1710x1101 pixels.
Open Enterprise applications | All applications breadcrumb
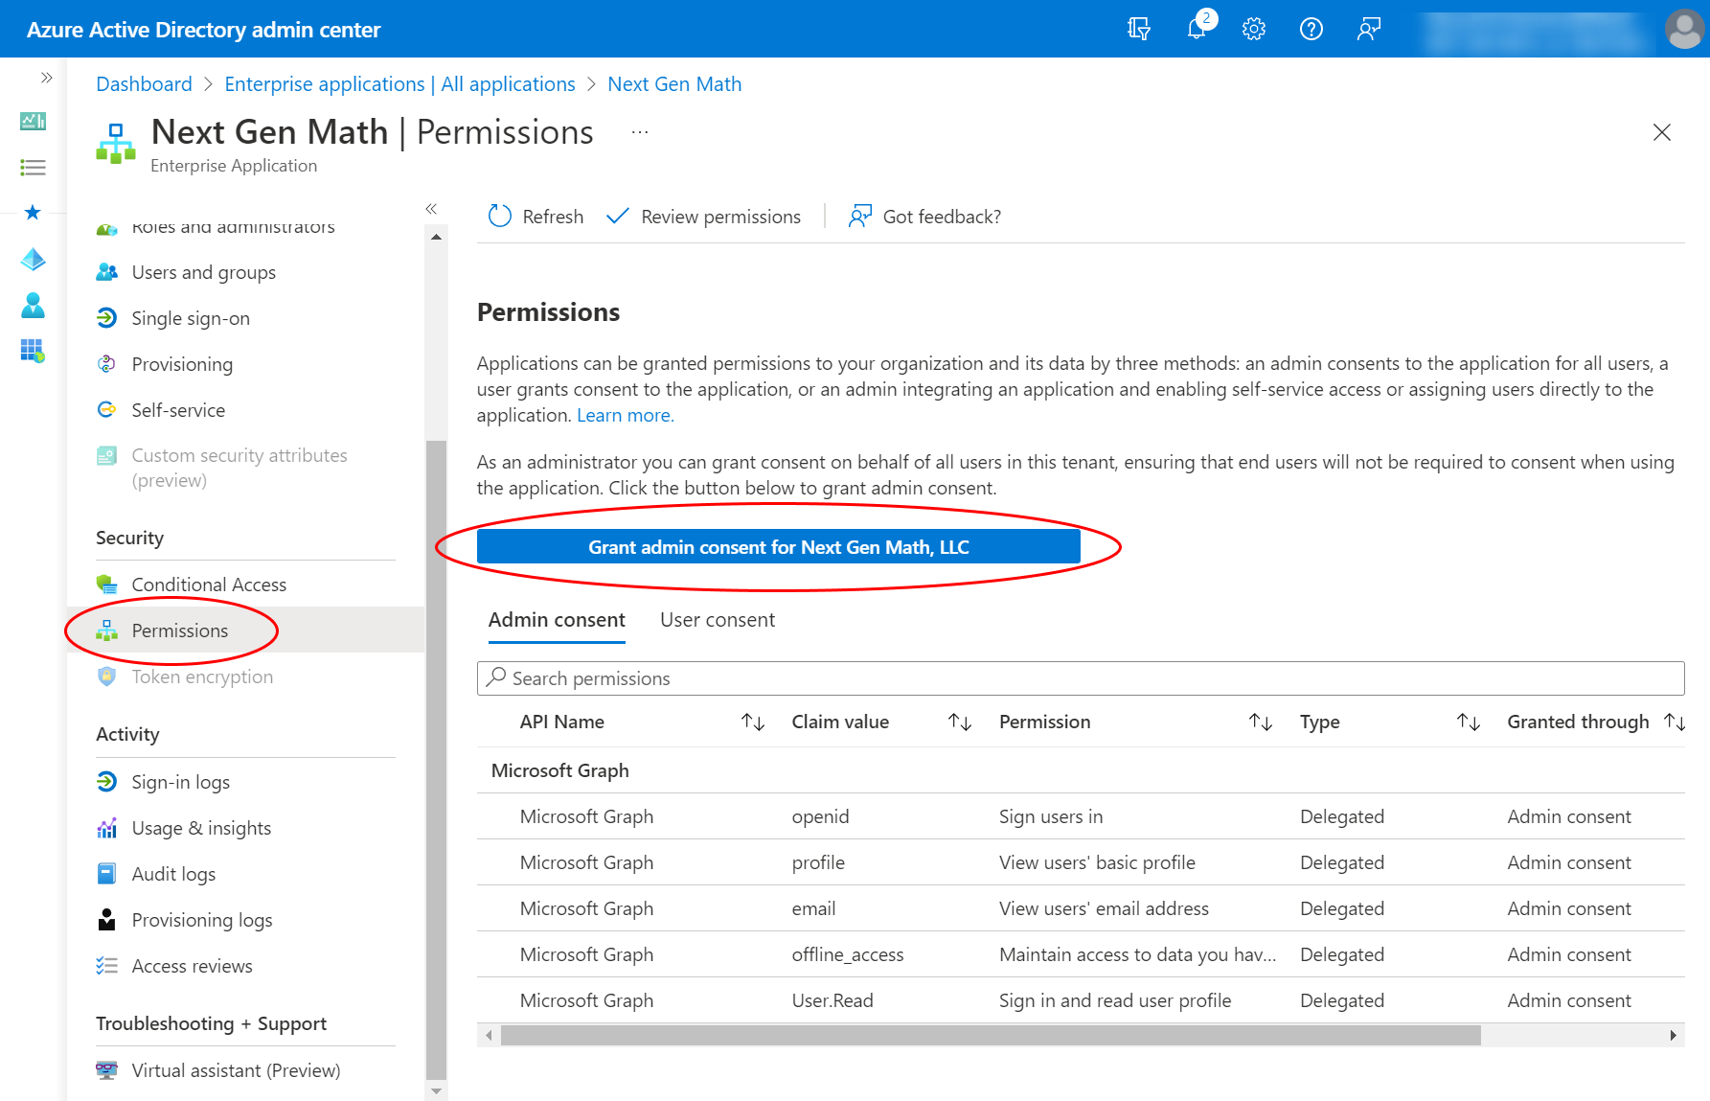tap(399, 84)
